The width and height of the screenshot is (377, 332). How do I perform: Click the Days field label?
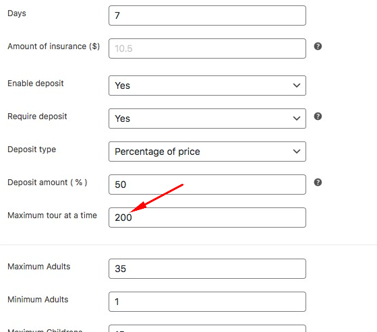click(17, 13)
